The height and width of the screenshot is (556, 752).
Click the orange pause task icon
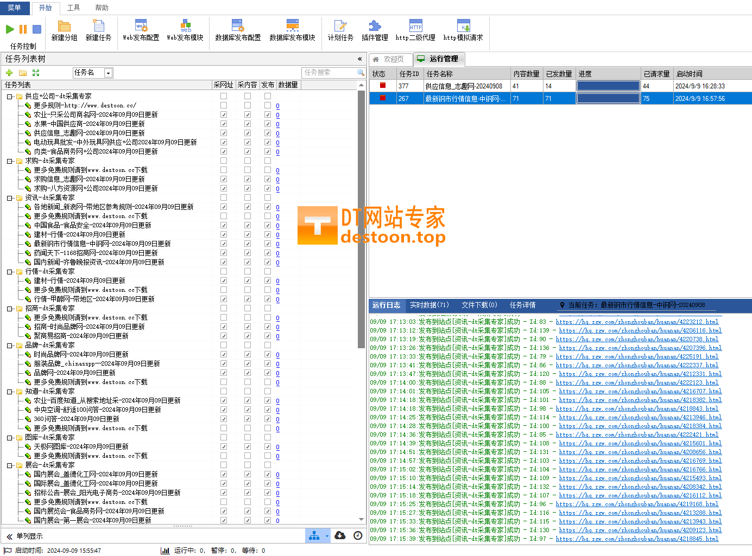click(23, 29)
